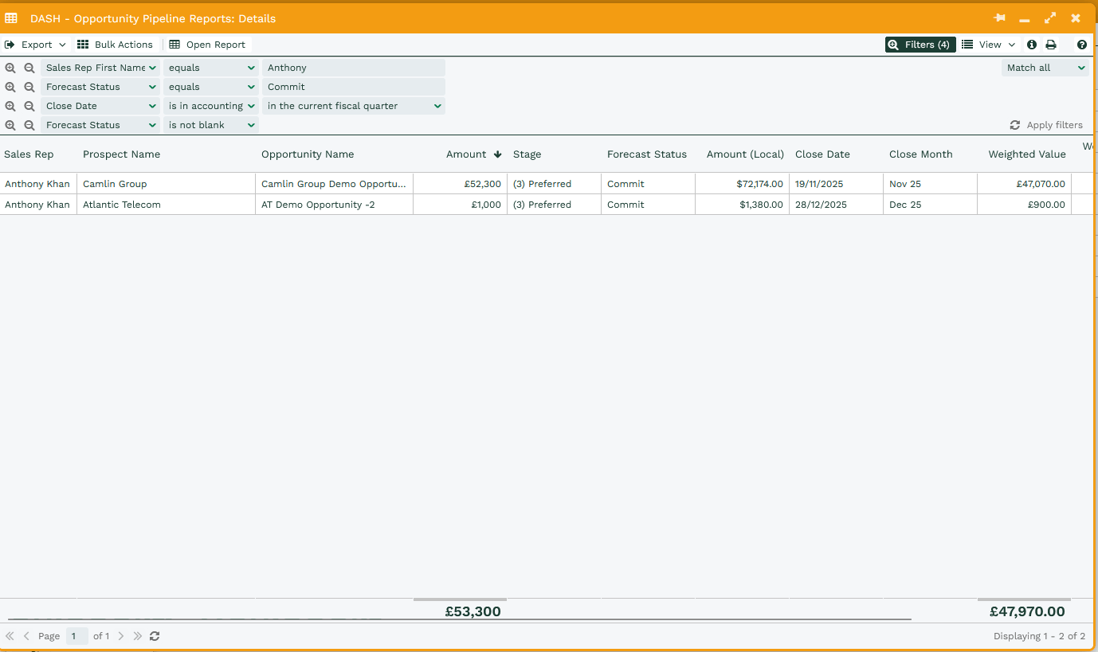The width and height of the screenshot is (1098, 652).
Task: Open the 'is not blank' operator dropdown
Action: point(211,125)
